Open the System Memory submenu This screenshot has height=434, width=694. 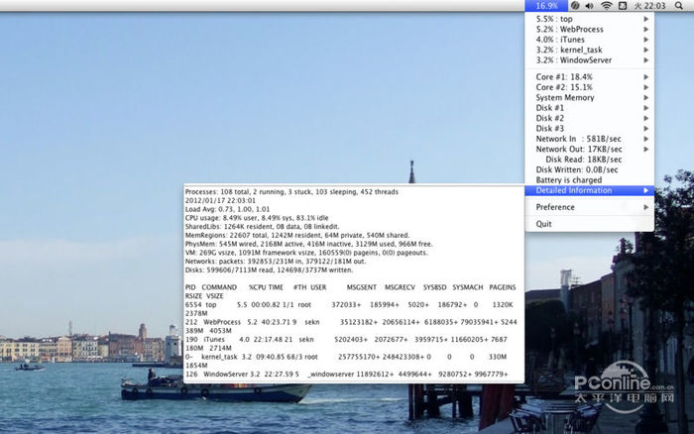565,97
